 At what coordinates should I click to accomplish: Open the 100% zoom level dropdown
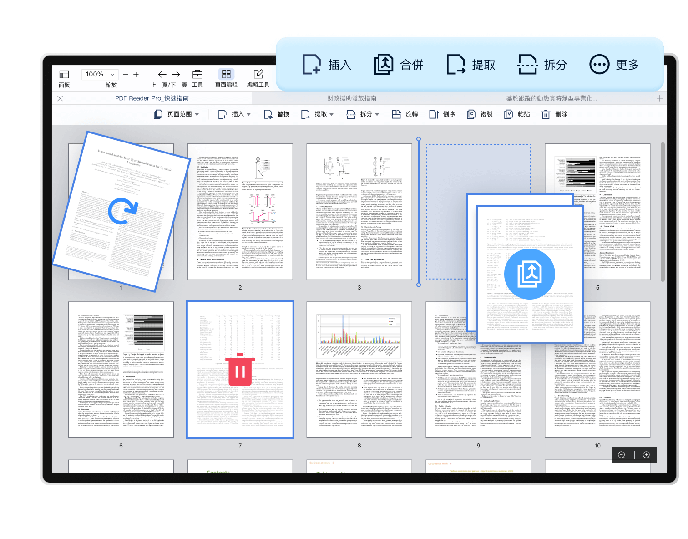coord(100,74)
